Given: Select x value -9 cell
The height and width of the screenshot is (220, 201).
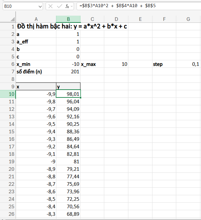Looking at the screenshot, I should 36,161.
